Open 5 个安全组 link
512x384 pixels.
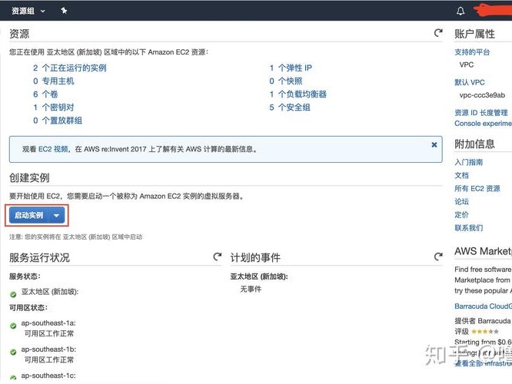pyautogui.click(x=290, y=108)
